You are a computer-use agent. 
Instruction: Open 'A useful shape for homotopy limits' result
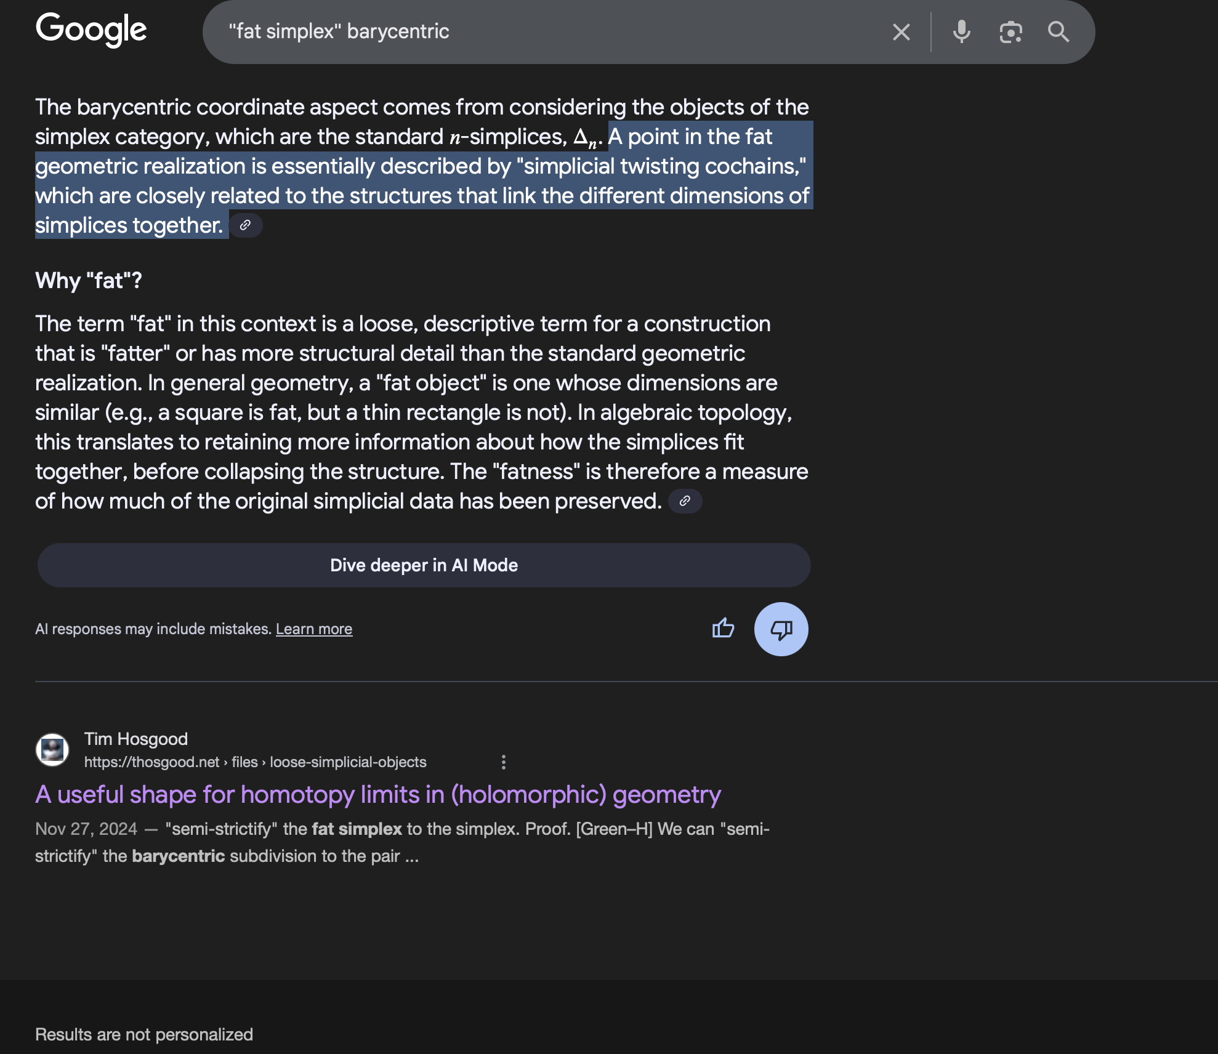pyautogui.click(x=377, y=794)
